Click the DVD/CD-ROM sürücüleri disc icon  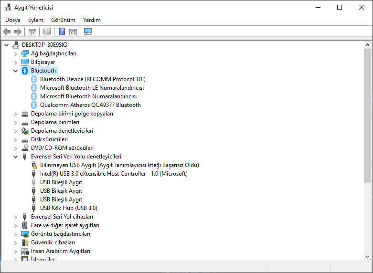25,148
